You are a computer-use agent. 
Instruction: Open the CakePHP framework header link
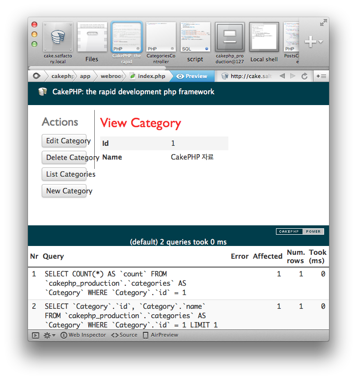(133, 92)
